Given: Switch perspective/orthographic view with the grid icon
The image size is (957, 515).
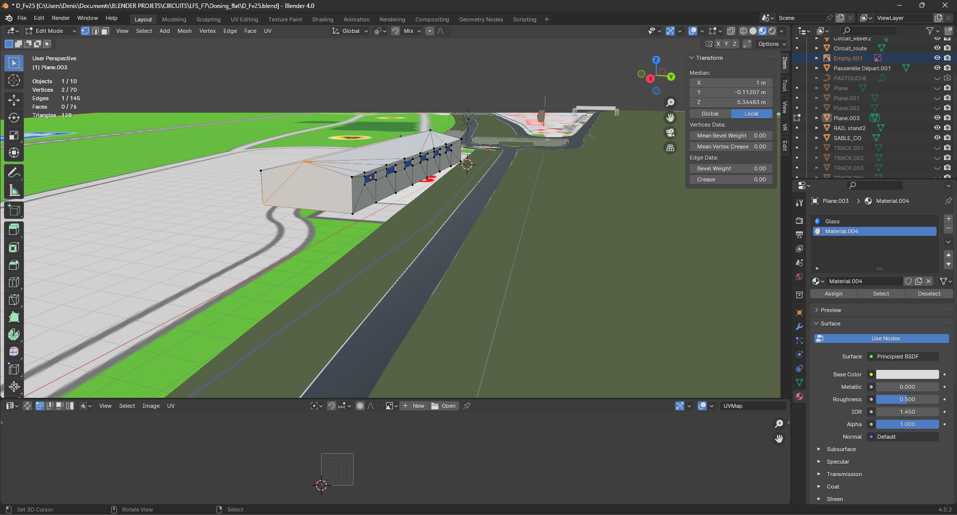Looking at the screenshot, I should [x=670, y=148].
